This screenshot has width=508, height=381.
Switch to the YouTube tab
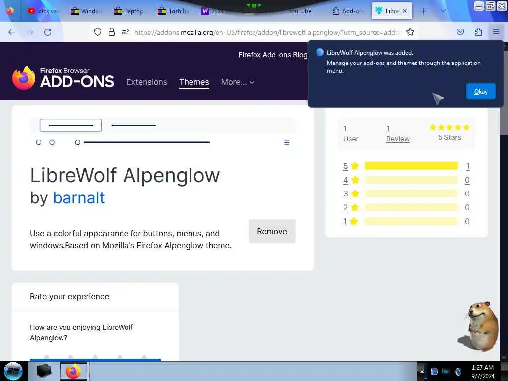click(300, 11)
